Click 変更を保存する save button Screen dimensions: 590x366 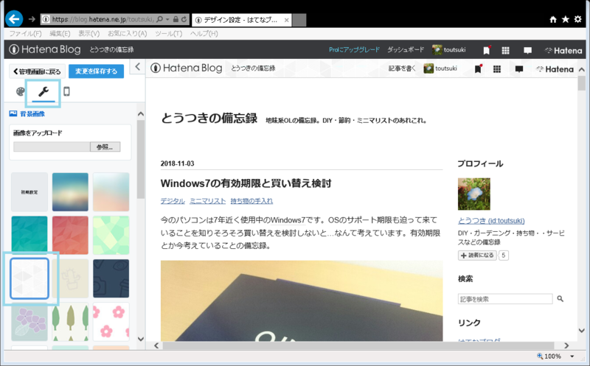coord(96,71)
